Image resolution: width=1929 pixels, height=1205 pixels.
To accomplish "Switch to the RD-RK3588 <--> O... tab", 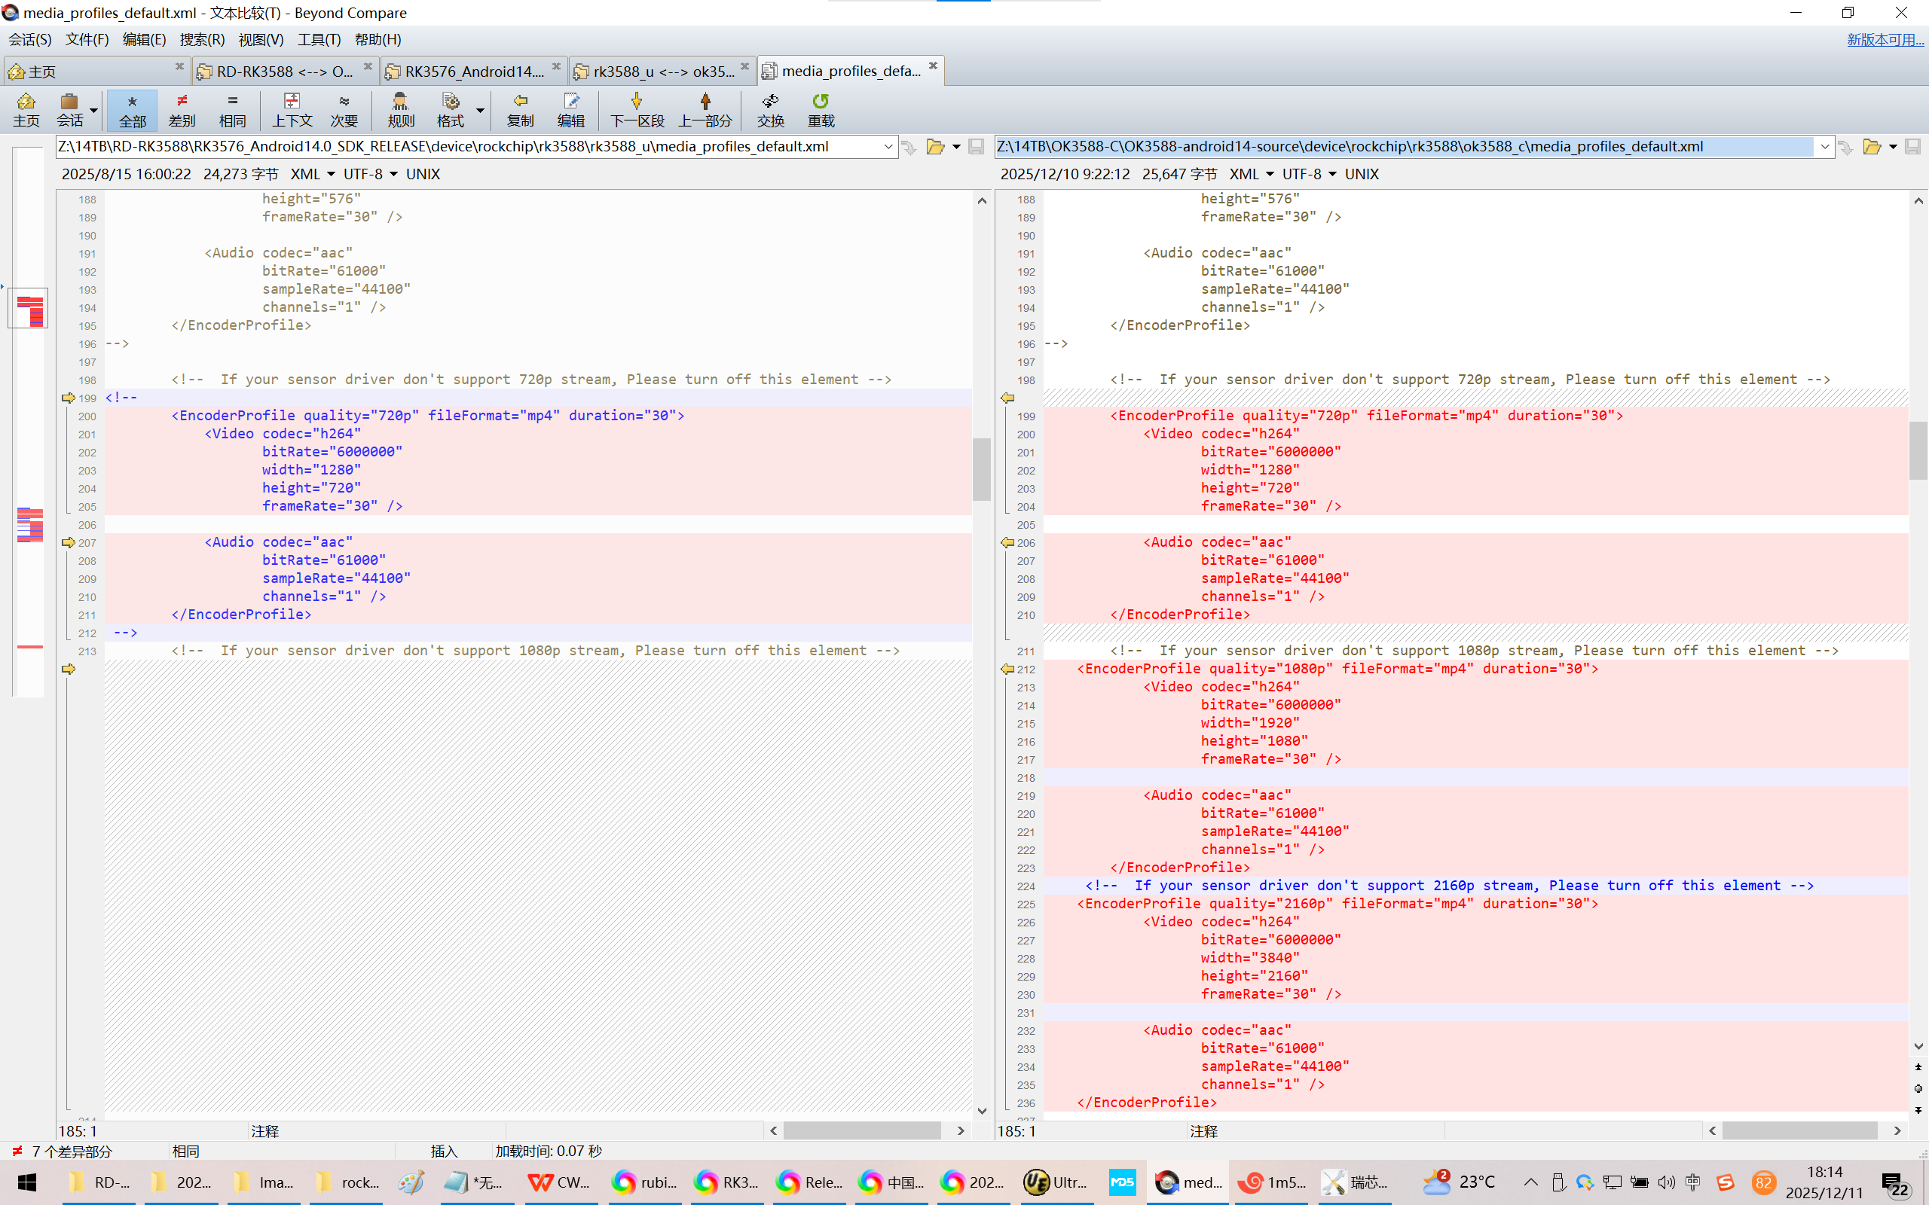I will click(x=283, y=72).
